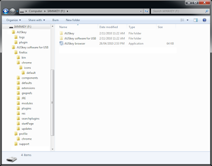Select the AUSkey software for USB folder row
212x166 pixels.
click(x=118, y=38)
